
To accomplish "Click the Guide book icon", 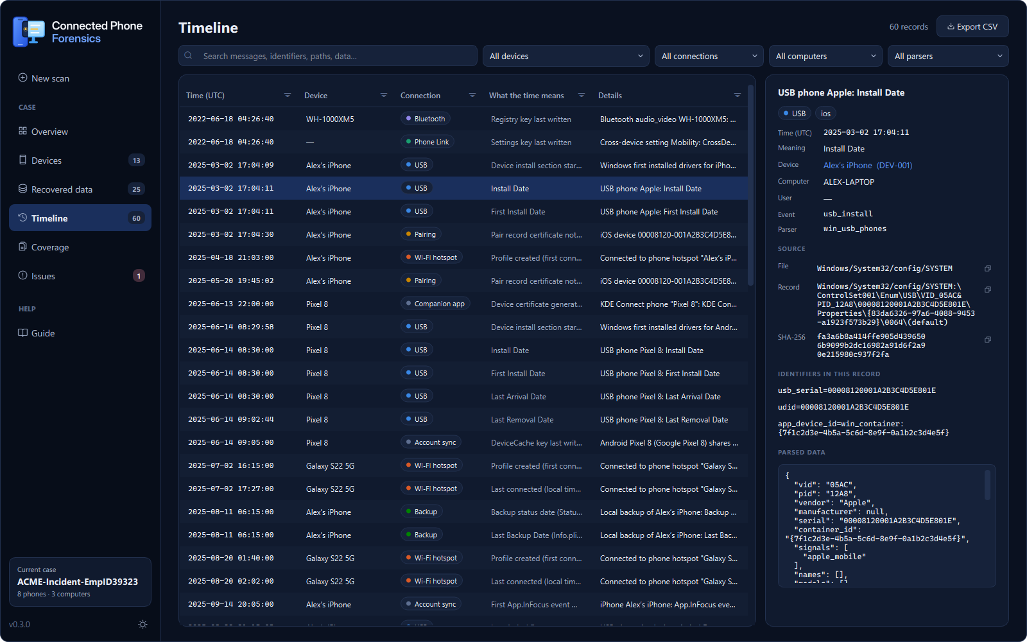I will 22,333.
